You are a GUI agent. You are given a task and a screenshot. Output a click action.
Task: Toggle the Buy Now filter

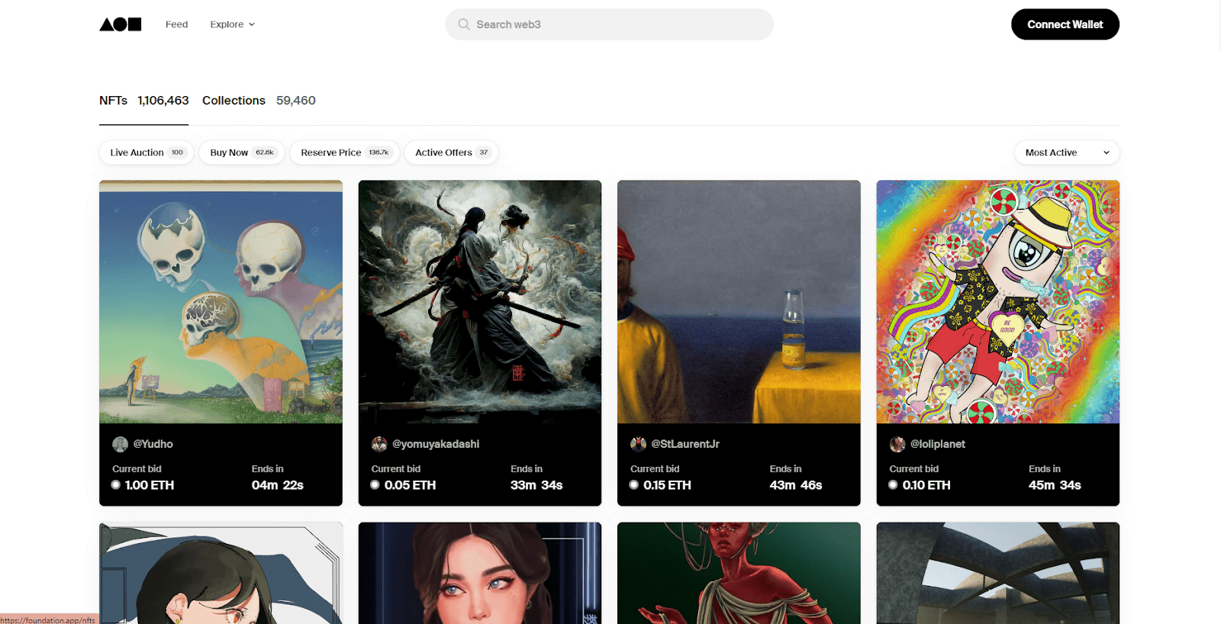pos(241,153)
